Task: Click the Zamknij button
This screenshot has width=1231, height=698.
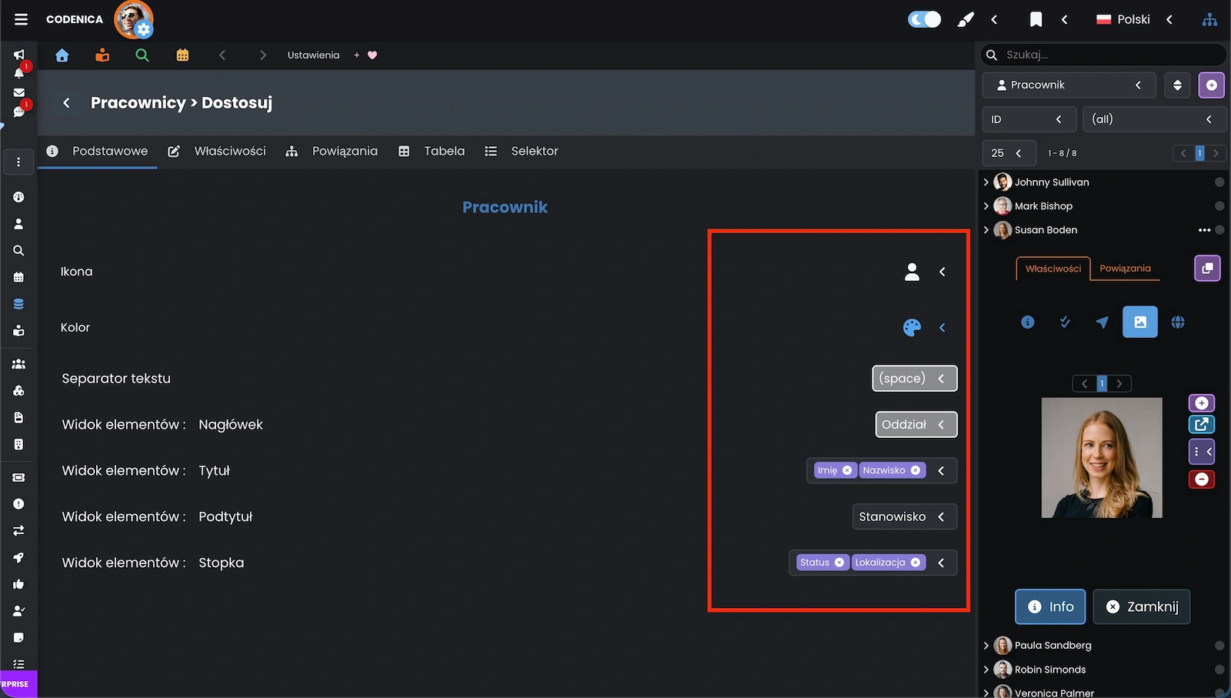Action: pos(1141,606)
